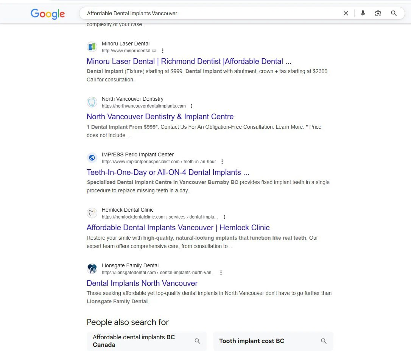
Task: Open Minoru Laser Dental favicon
Action: (92, 47)
